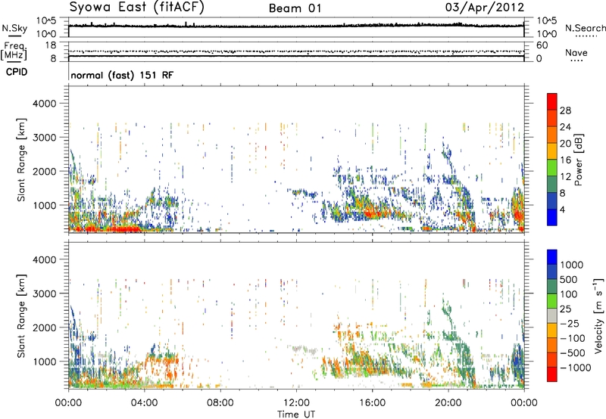The height and width of the screenshot is (419, 606).
Task: Click the velocity panel 'Slant Range [km]' label
Action: tap(21, 315)
